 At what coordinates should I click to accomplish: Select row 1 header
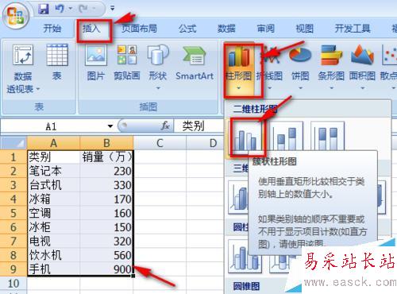(13, 157)
